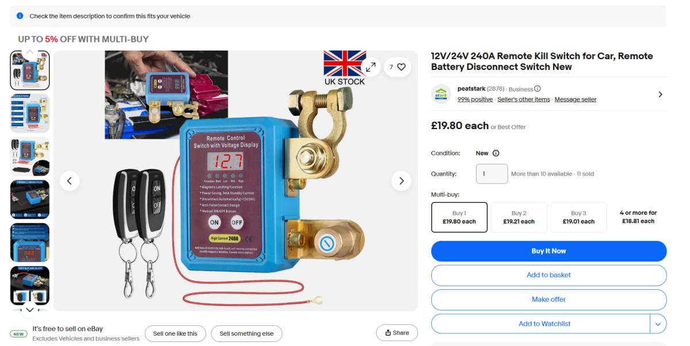Viewport: 690px width, 346px height.
Task: Expand the Add to Watchlist dropdown arrow
Action: (x=658, y=324)
